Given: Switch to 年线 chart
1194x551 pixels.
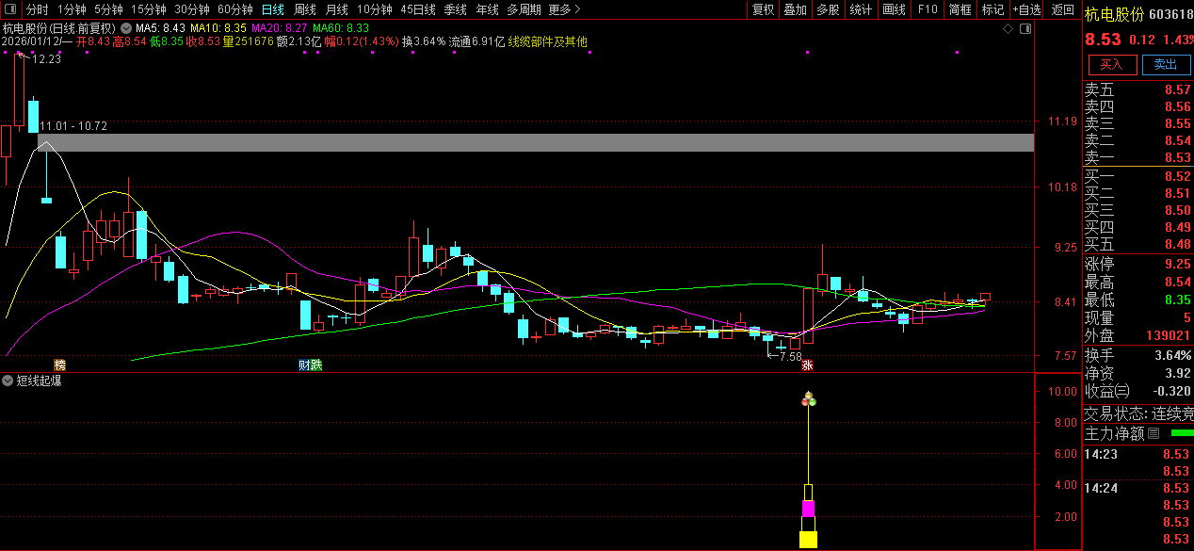Looking at the screenshot, I should [x=487, y=9].
